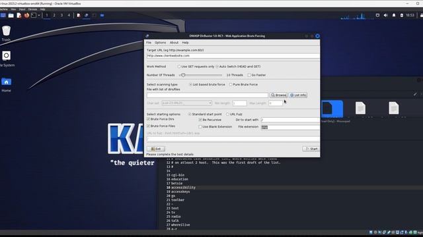Click the List Info button
This screenshot has width=423, height=237.
tap(298, 95)
